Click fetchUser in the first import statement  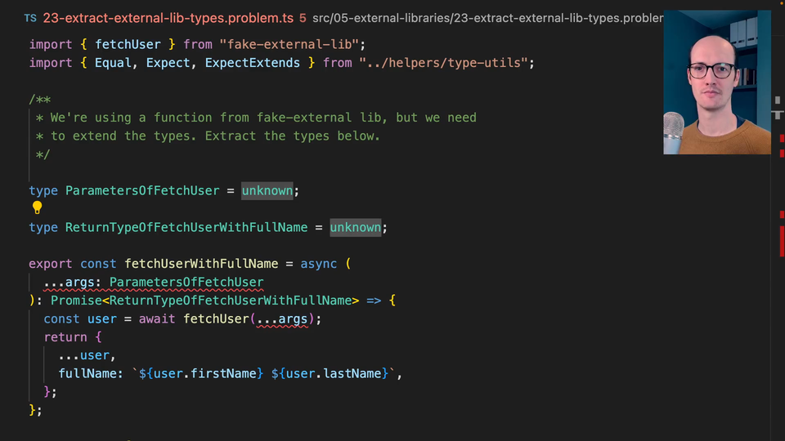(x=128, y=43)
